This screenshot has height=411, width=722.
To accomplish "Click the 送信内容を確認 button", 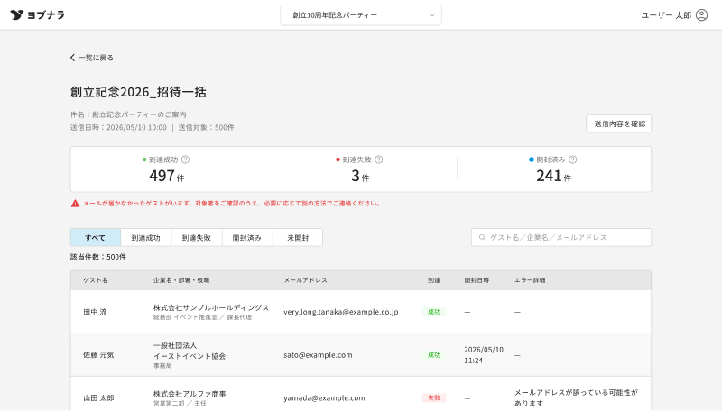I will click(618, 123).
